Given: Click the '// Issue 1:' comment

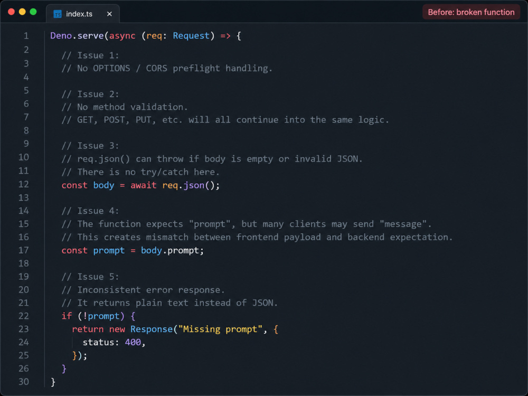Looking at the screenshot, I should (x=90, y=55).
